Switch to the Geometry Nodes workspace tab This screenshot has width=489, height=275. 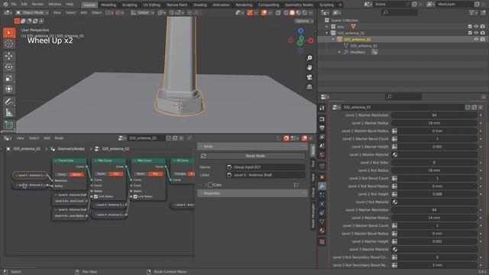click(299, 5)
